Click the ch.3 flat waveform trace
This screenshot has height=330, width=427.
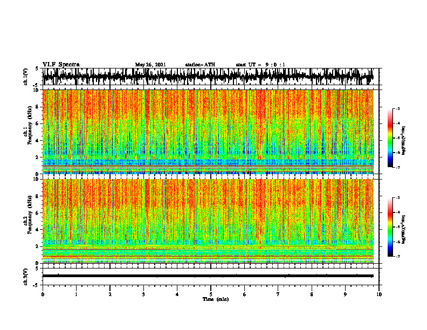pyautogui.click(x=208, y=276)
